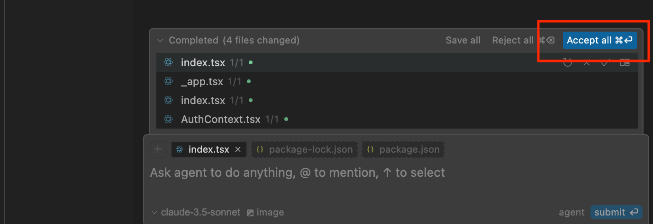Click the Accept all button
This screenshot has height=224, width=653.
(599, 40)
